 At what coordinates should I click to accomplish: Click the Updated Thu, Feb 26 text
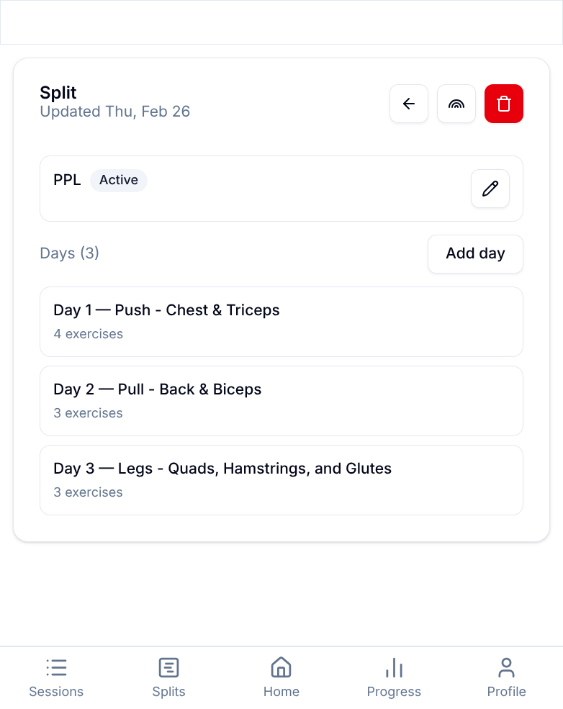point(114,112)
